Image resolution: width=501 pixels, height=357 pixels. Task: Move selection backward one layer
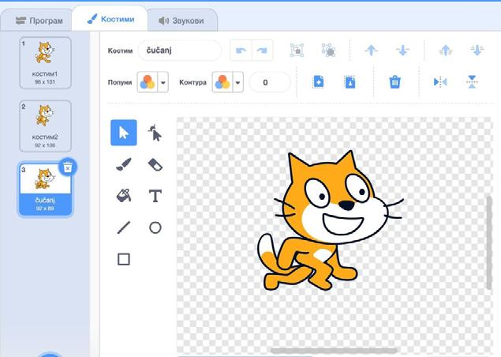pyautogui.click(x=402, y=51)
